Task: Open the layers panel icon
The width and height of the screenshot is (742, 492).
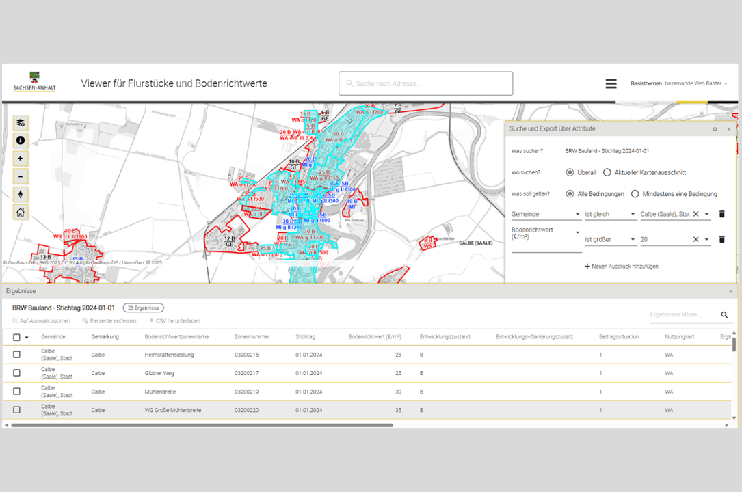Action: point(21,123)
